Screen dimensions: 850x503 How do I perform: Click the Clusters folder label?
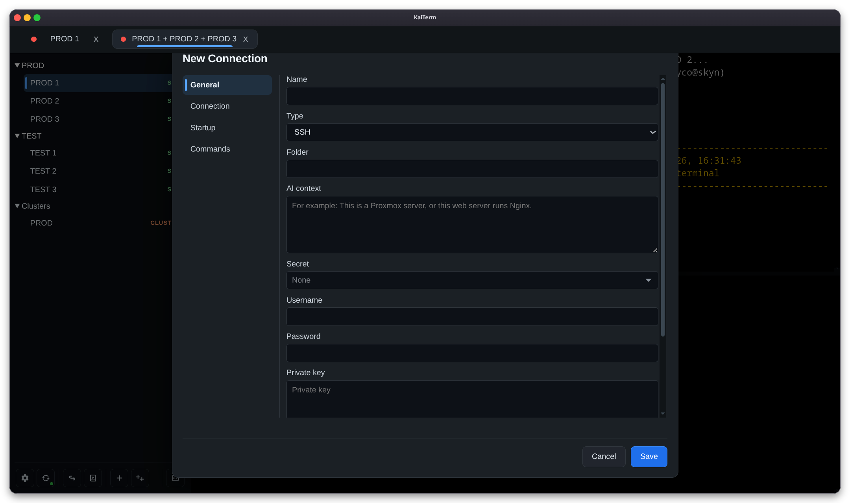pos(36,206)
